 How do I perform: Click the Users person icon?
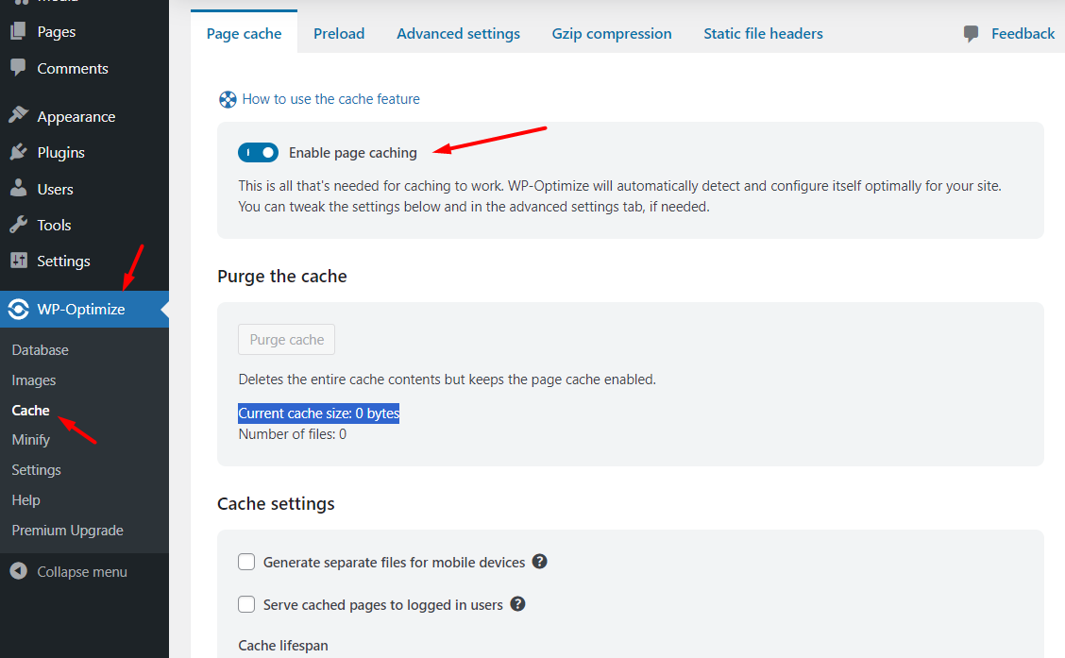18,189
